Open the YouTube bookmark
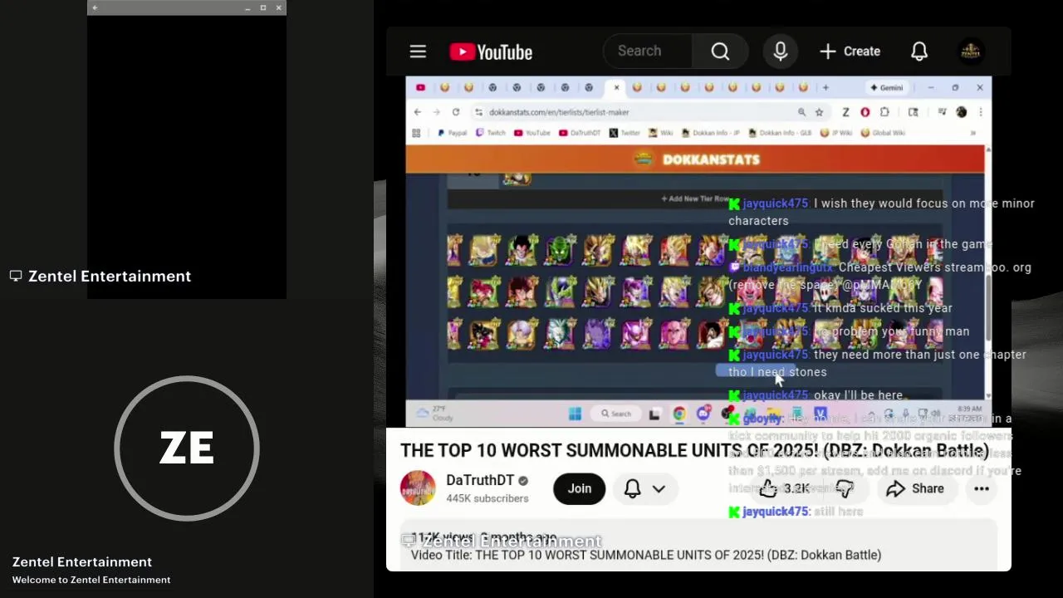1063x598 pixels. [x=532, y=133]
